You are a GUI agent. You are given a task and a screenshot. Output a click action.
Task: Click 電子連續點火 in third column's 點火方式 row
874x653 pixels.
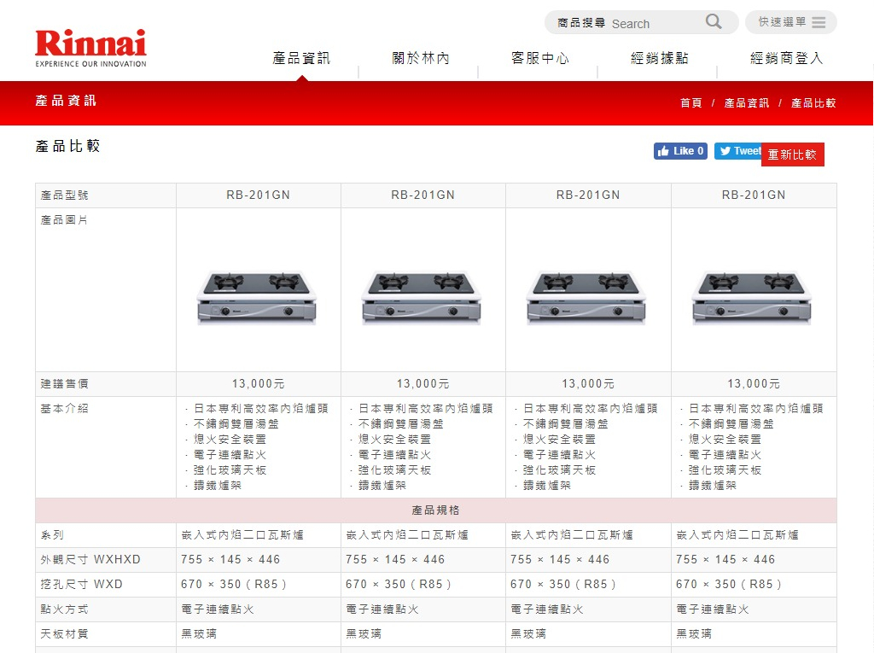[547, 609]
